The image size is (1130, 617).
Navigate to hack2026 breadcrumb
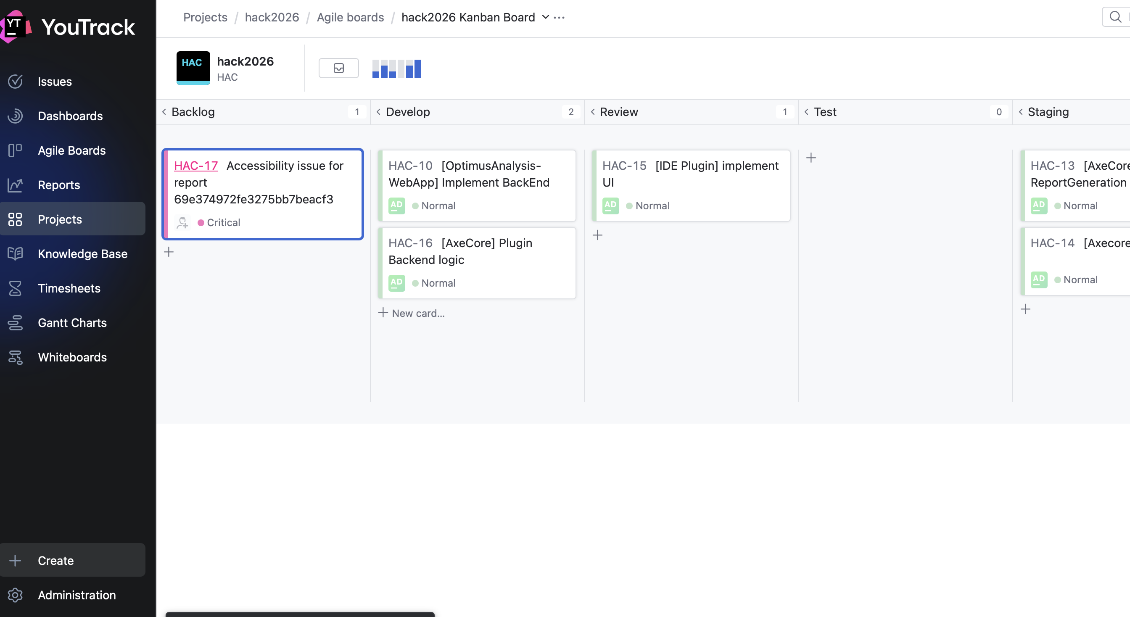(272, 17)
